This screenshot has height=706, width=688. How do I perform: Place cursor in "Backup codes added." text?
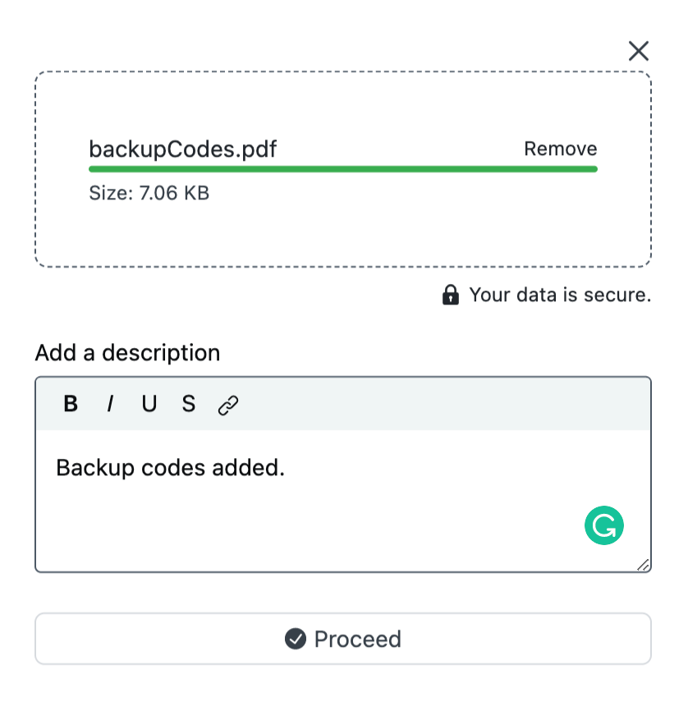170,468
